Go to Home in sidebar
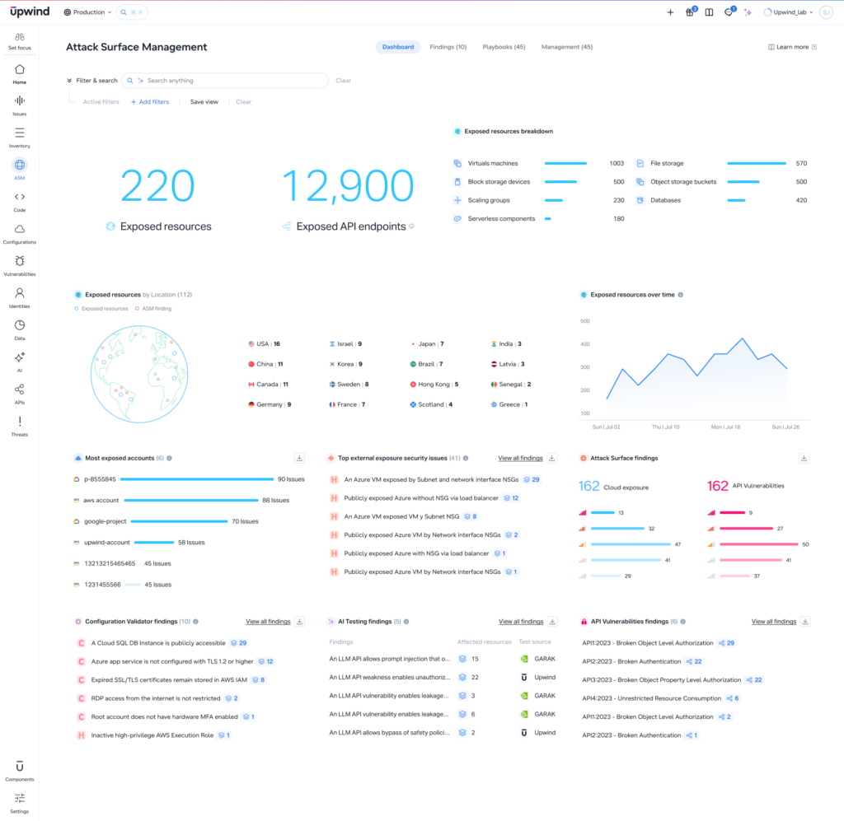The image size is (844, 821). click(20, 74)
